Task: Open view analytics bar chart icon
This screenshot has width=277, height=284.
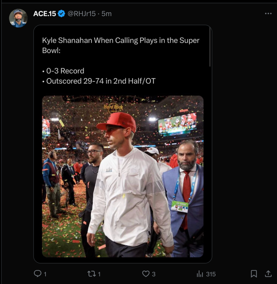Action: click(200, 274)
